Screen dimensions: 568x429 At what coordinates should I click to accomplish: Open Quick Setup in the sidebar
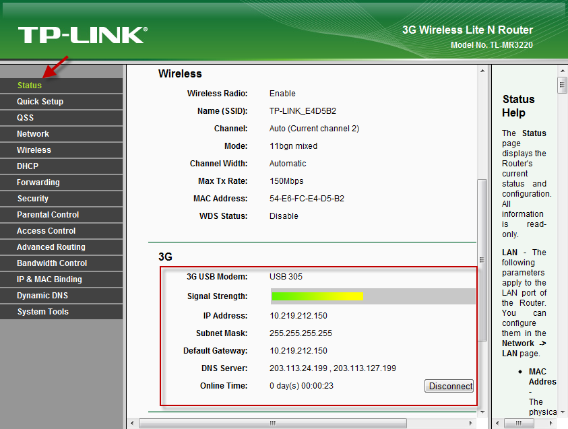click(x=61, y=102)
